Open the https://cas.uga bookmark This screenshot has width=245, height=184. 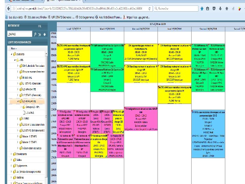[x=136, y=17]
